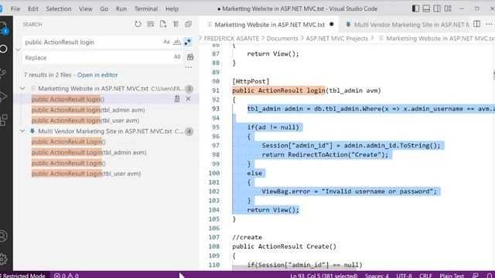Switch search results to tree view
Screen dimensions: 495x278
pos(176,24)
